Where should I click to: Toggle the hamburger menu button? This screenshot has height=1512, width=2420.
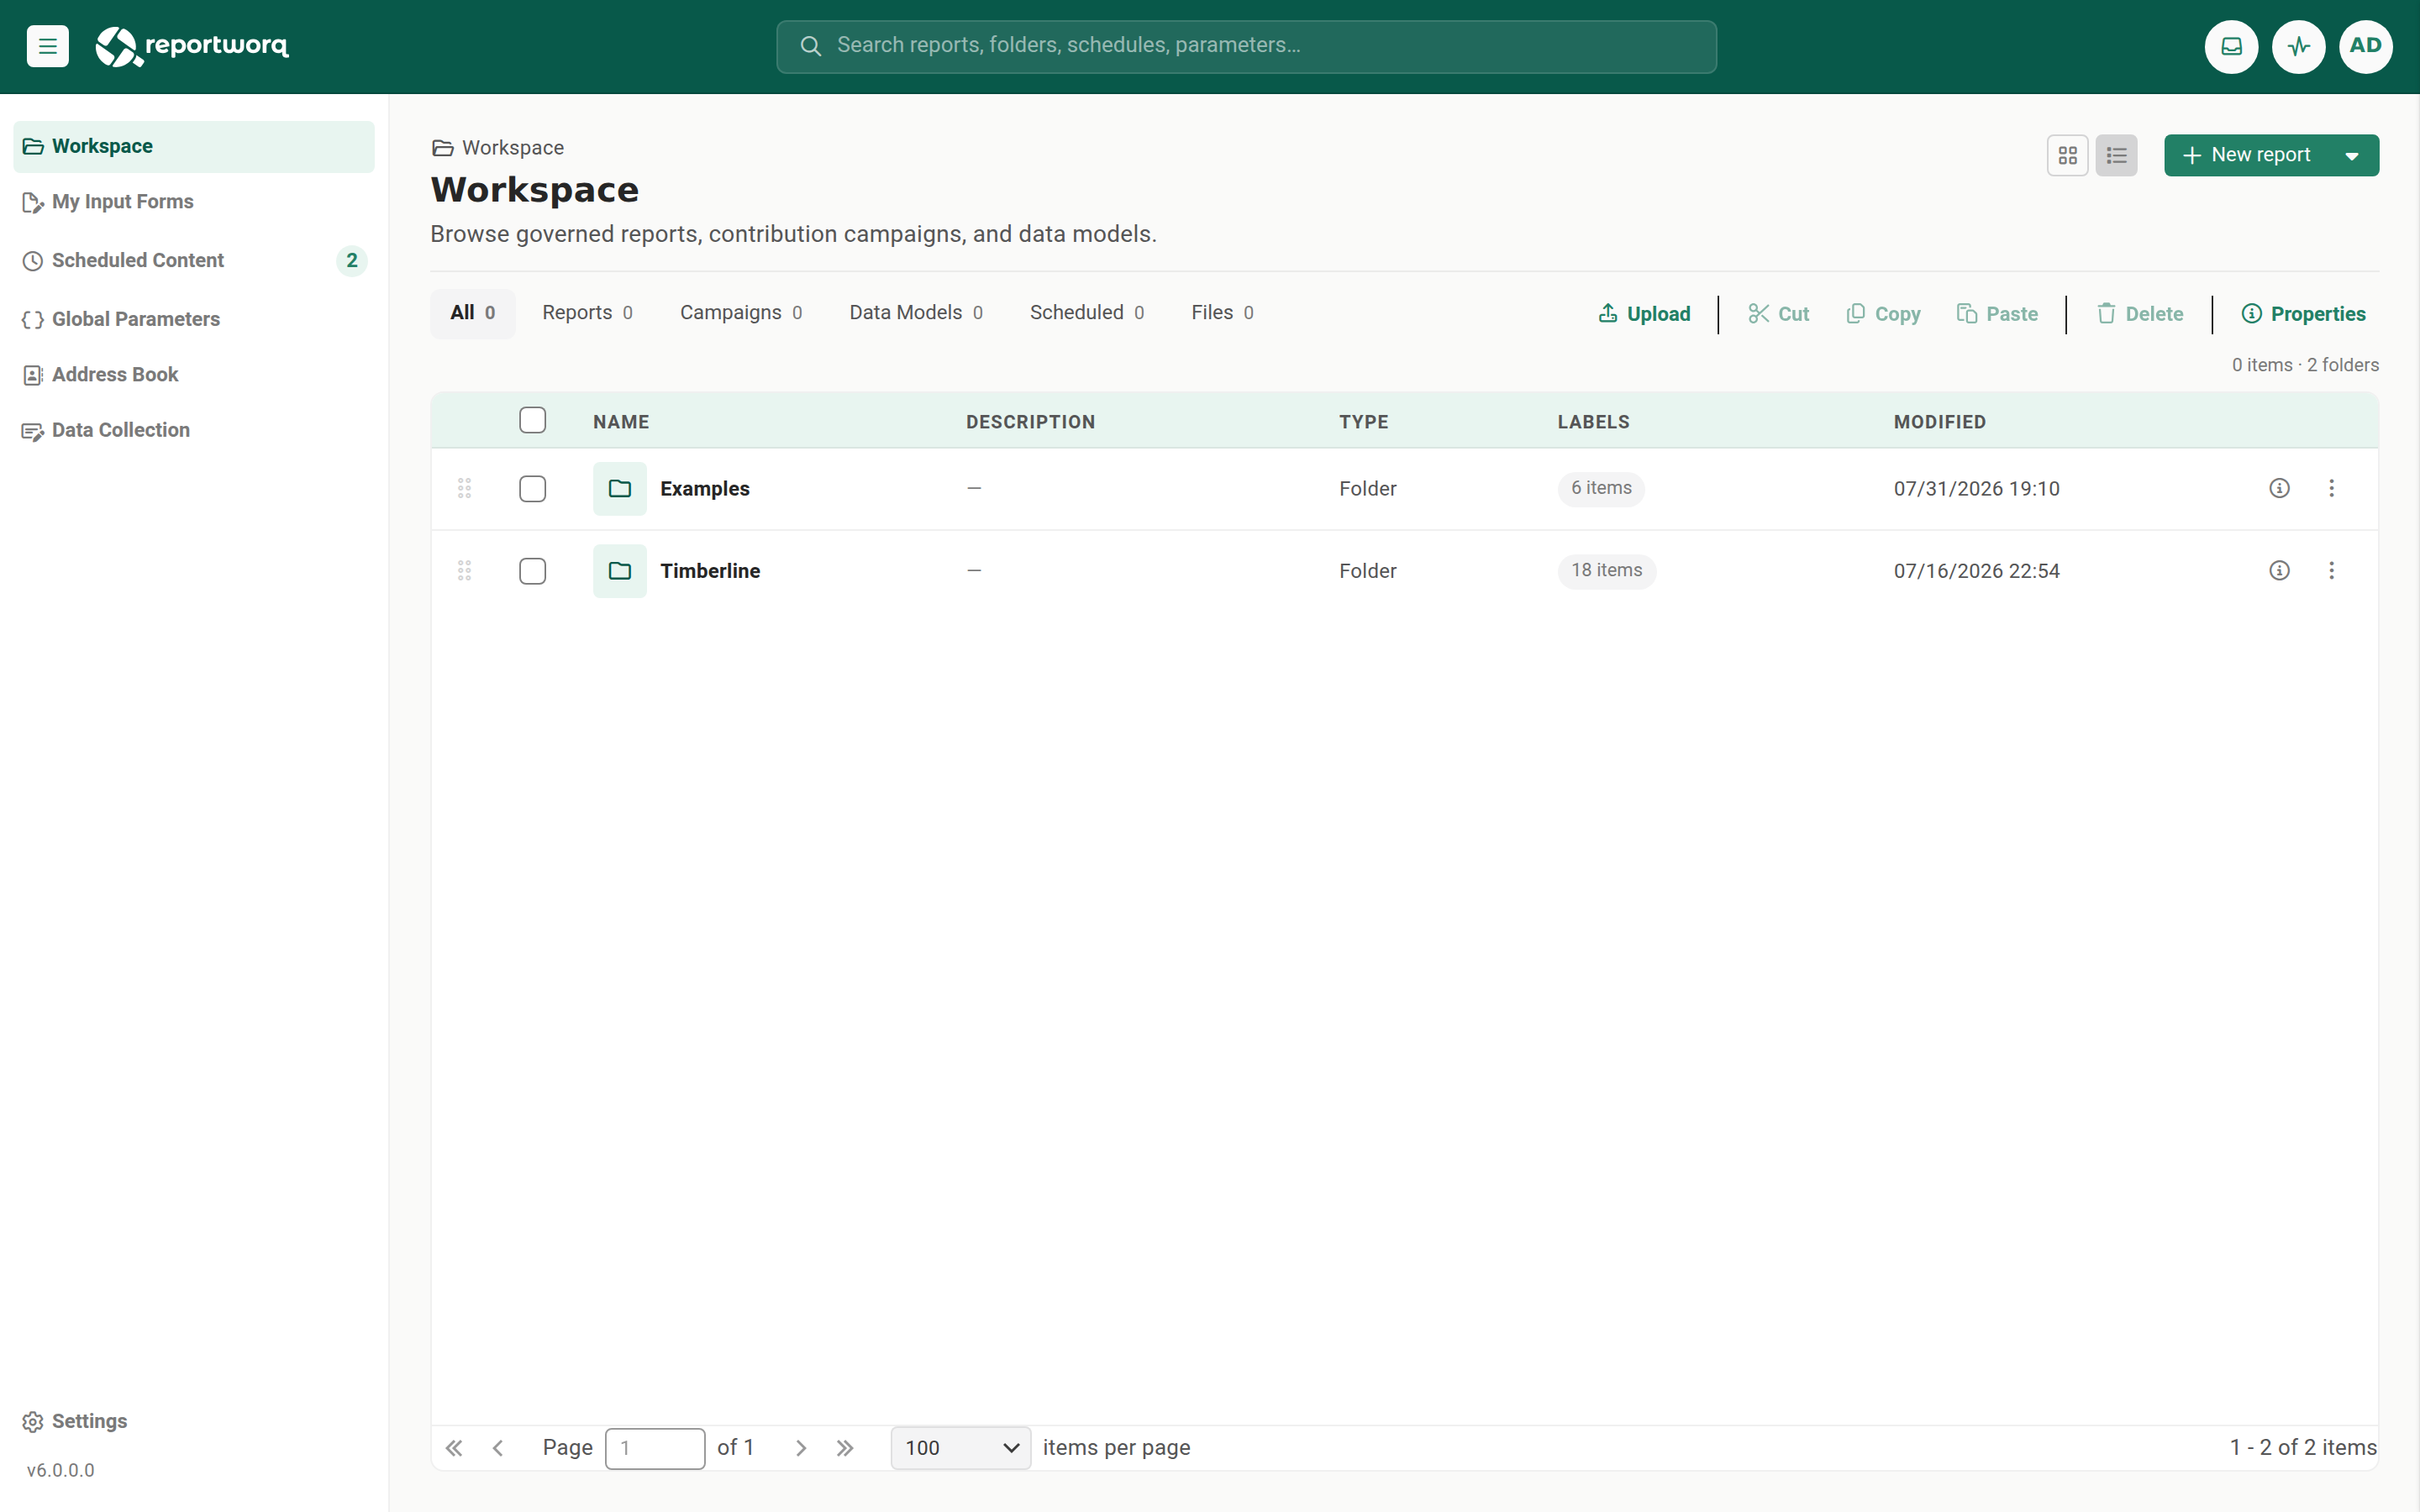coord(47,46)
